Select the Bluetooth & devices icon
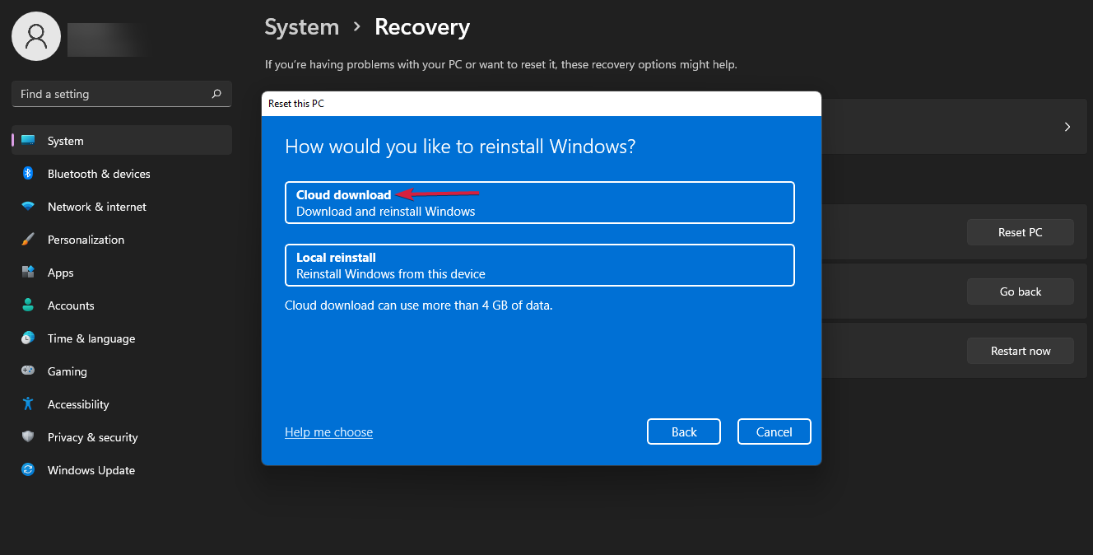Image resolution: width=1093 pixels, height=555 pixels. point(29,174)
